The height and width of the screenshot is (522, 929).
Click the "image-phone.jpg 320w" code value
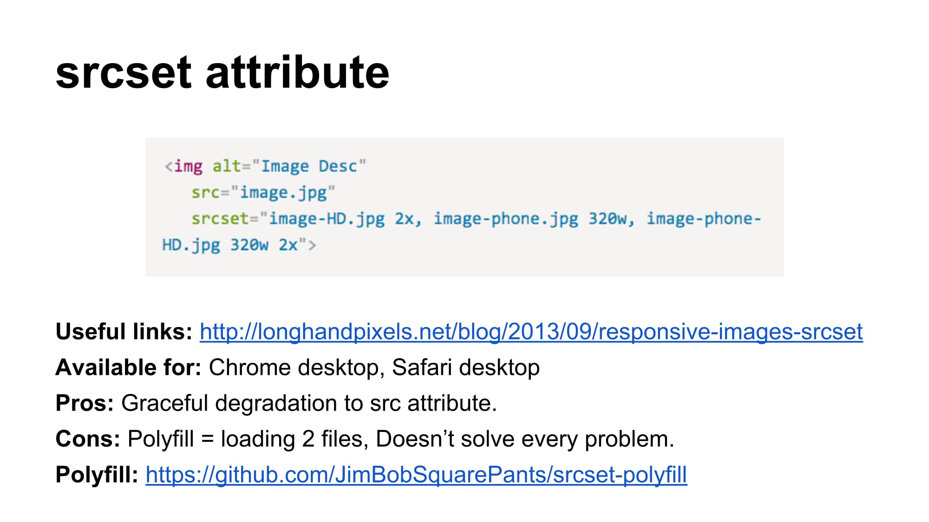click(530, 219)
